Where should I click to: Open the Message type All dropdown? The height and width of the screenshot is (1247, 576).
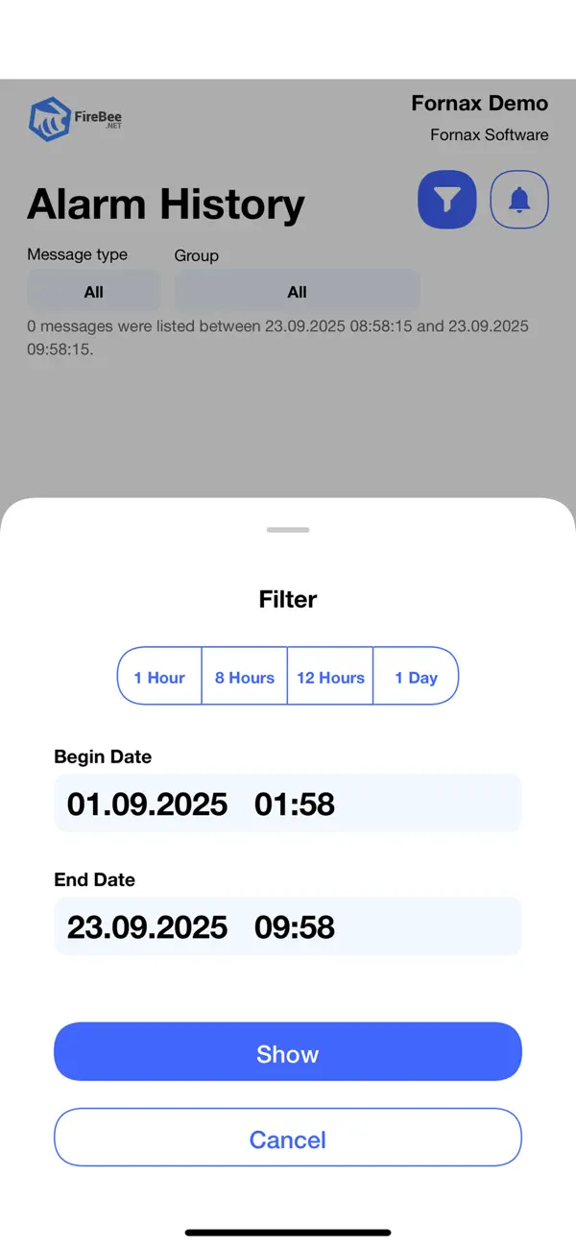click(93, 291)
